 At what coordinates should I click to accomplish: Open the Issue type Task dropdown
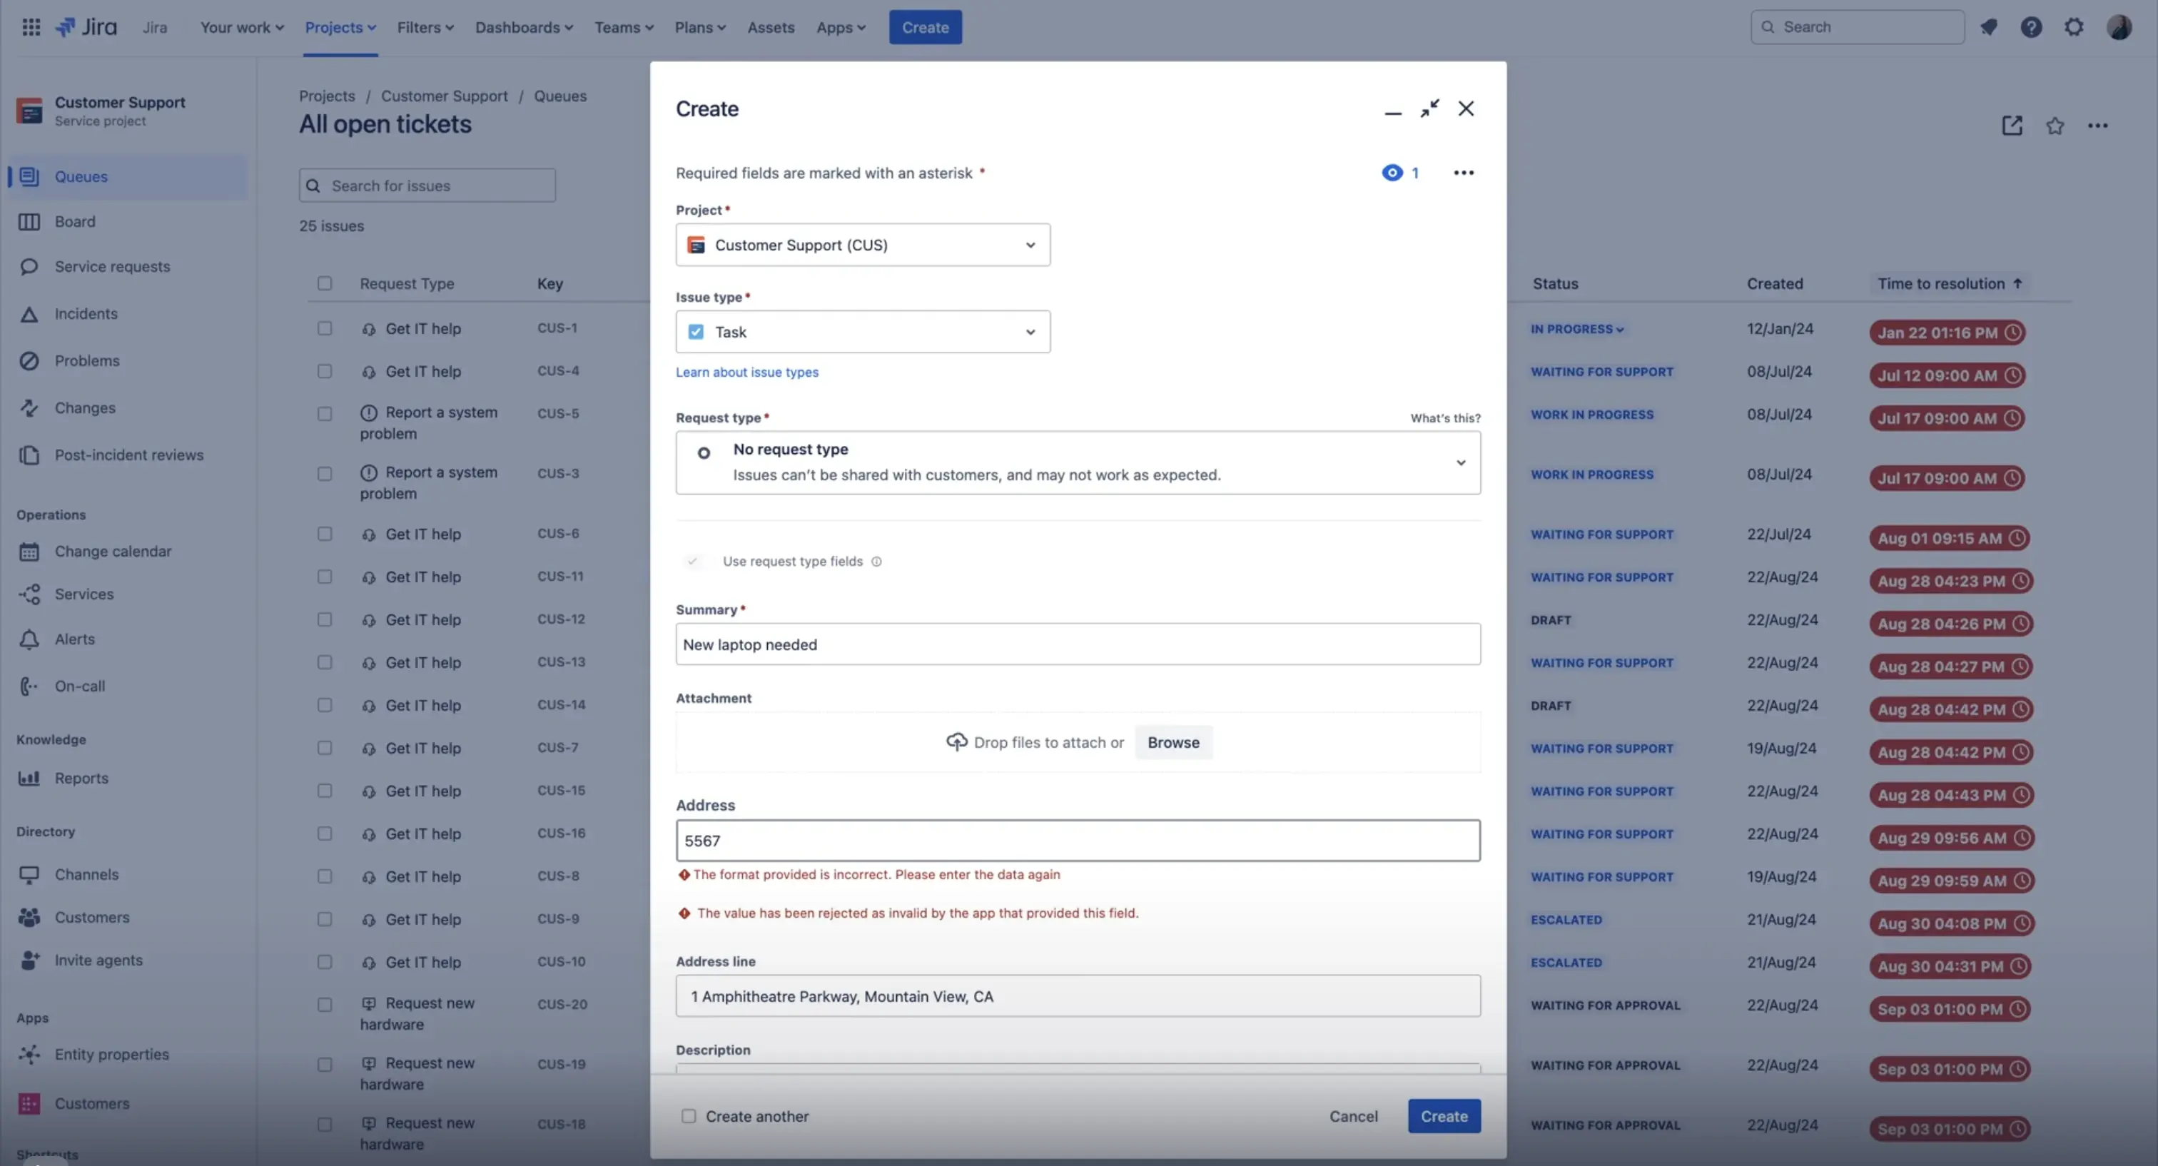coord(862,332)
